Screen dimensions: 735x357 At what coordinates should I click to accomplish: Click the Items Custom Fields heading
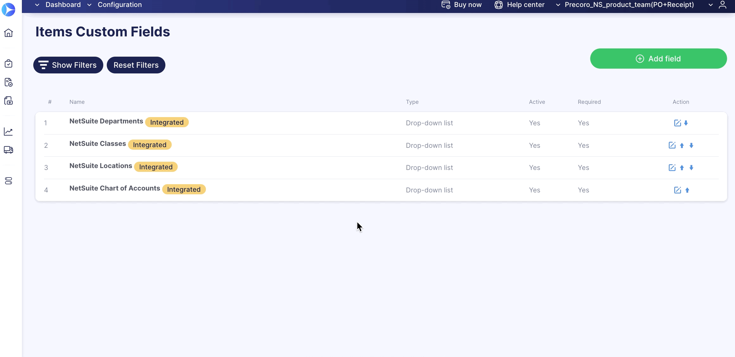(103, 32)
